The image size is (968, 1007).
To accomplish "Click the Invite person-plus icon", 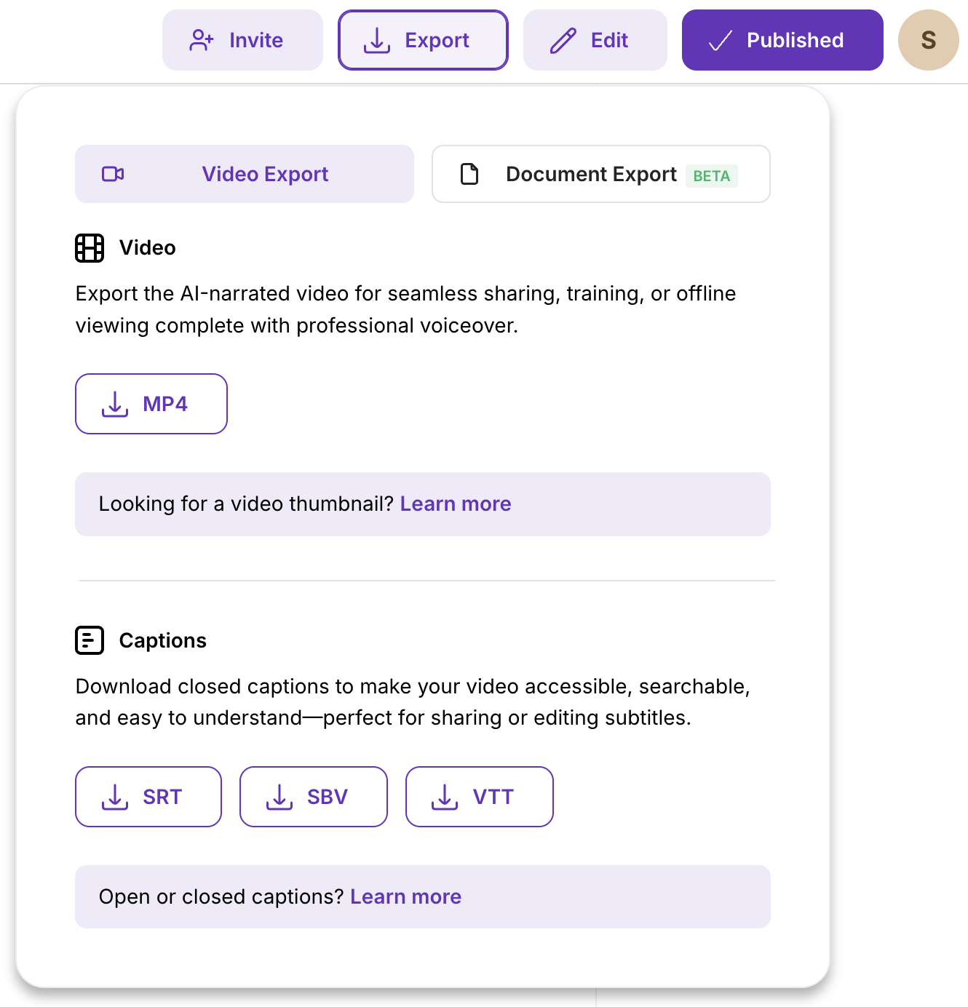I will click(x=201, y=40).
